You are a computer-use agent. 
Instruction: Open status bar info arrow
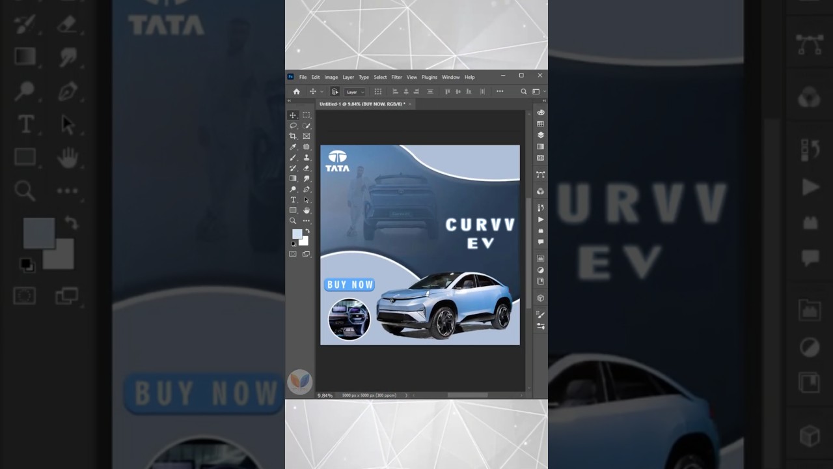pos(406,395)
